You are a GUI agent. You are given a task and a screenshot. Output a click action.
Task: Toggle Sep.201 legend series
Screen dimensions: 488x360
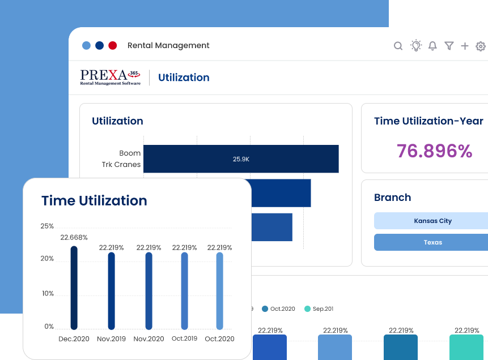319,308
